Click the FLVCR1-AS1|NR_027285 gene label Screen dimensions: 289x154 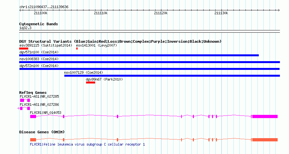pos(39,96)
